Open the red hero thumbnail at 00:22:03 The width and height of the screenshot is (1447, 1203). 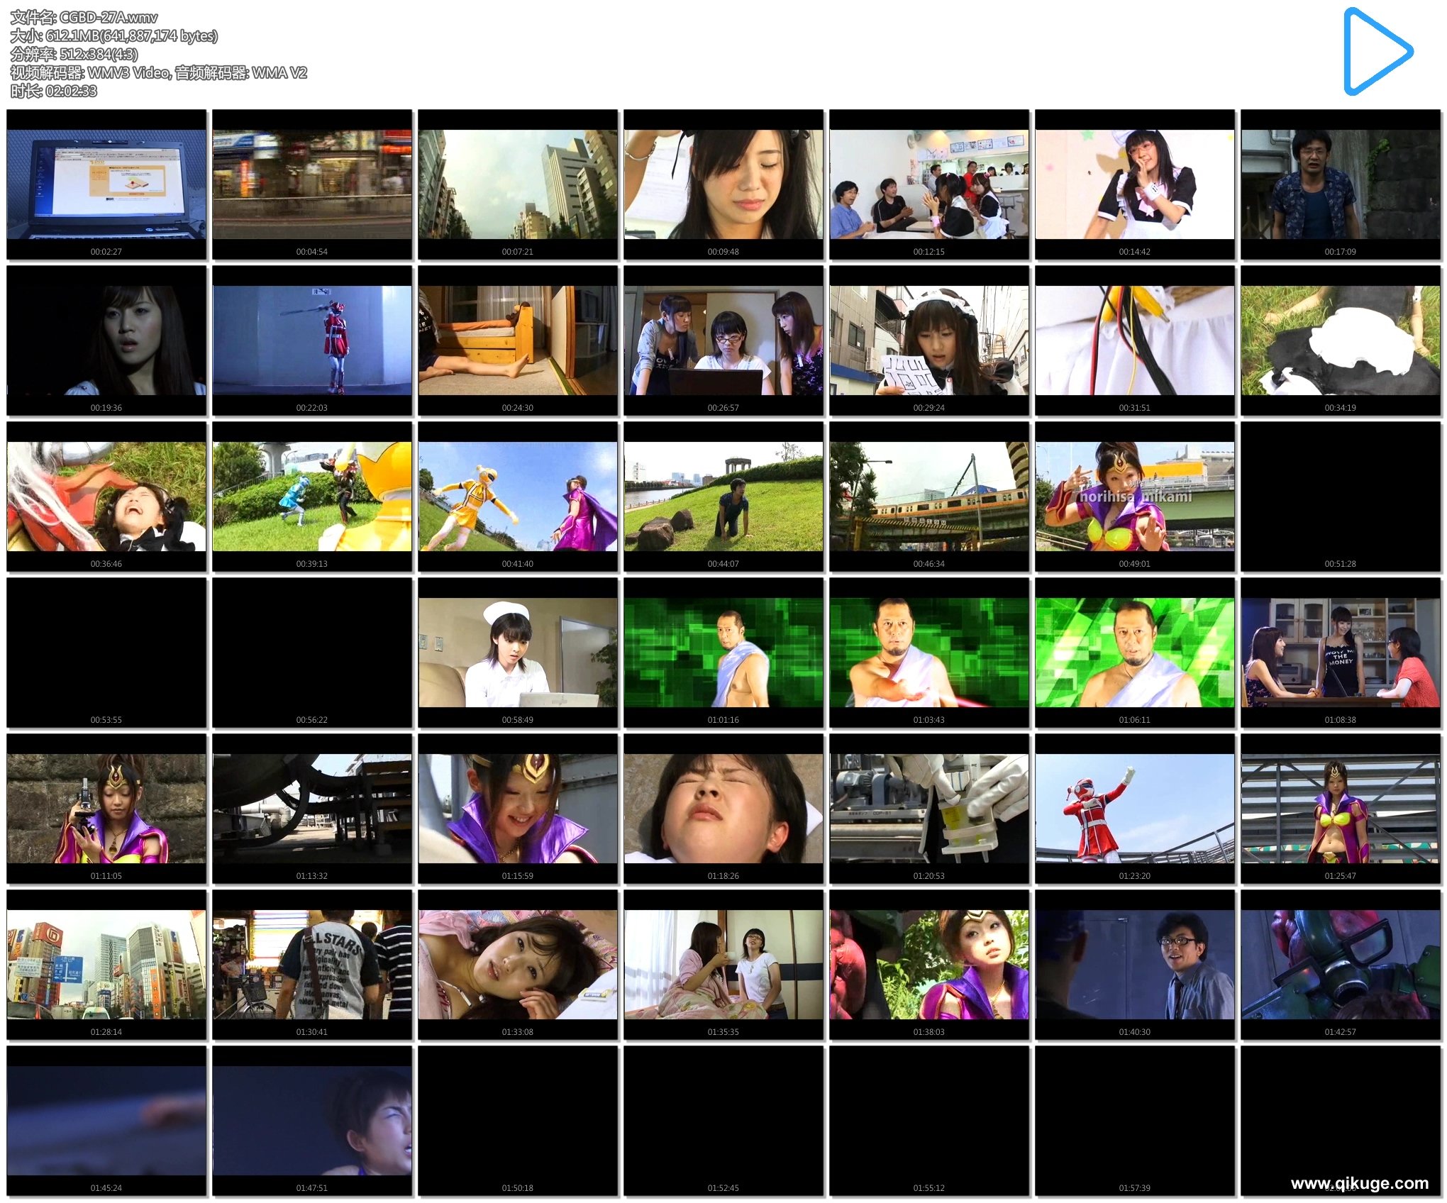point(312,340)
